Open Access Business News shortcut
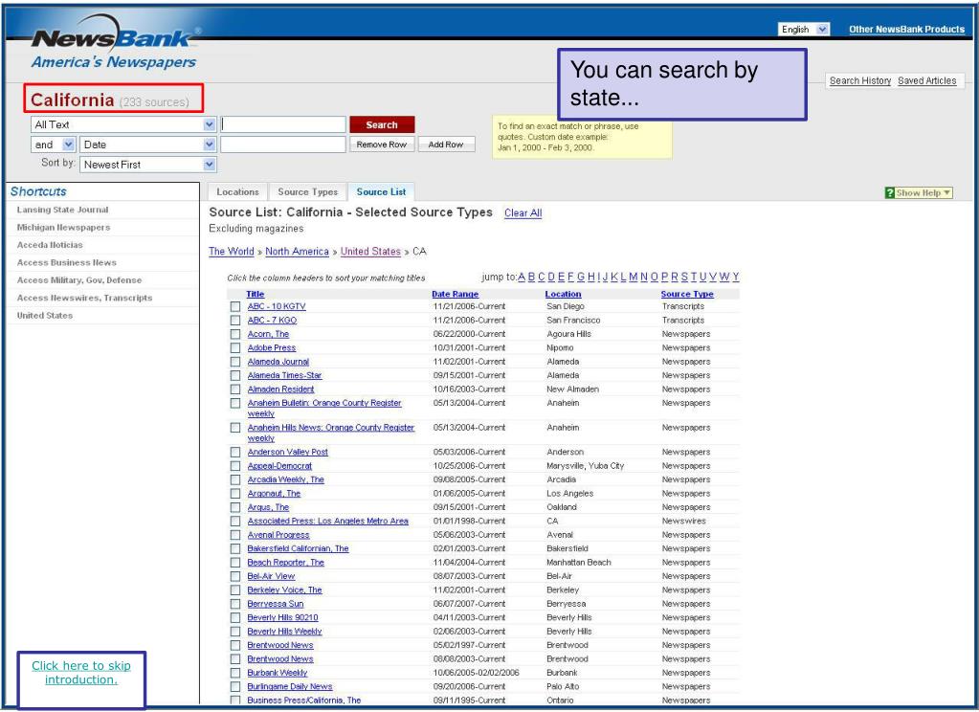This screenshot has height=712, width=979. (x=66, y=262)
